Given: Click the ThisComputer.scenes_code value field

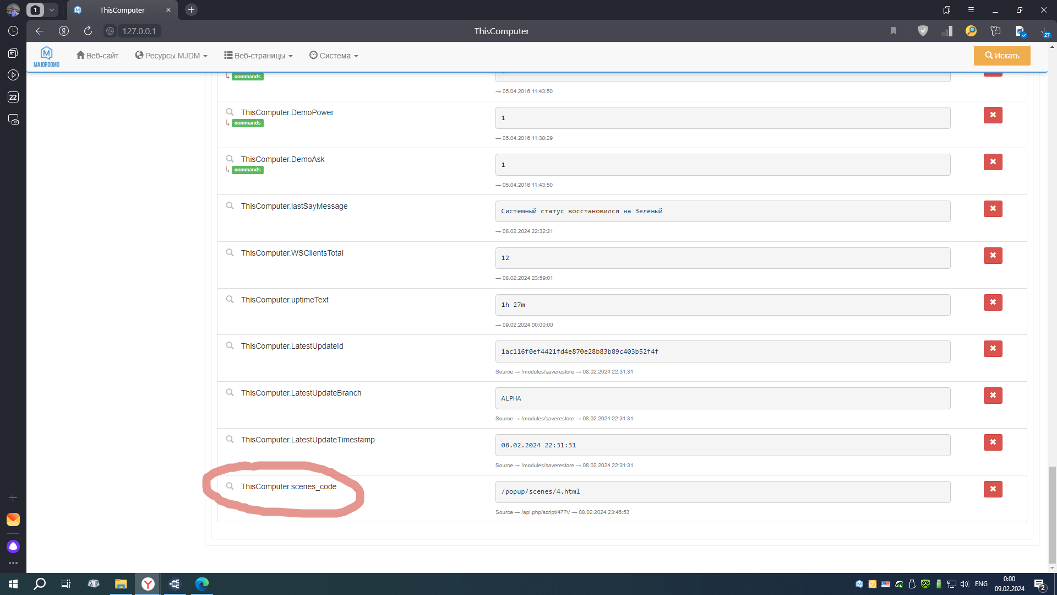Looking at the screenshot, I should pyautogui.click(x=722, y=492).
